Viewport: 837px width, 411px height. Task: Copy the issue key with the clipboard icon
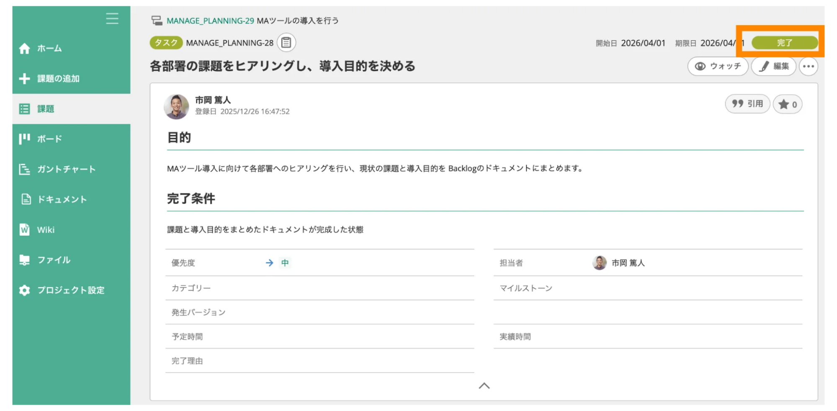tap(286, 43)
